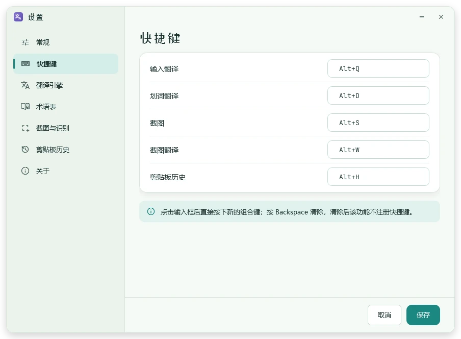Image resolution: width=461 pixels, height=339 pixels.
Task: Edit the 划词翻译 hotkey field Alt+D
Action: click(x=378, y=95)
